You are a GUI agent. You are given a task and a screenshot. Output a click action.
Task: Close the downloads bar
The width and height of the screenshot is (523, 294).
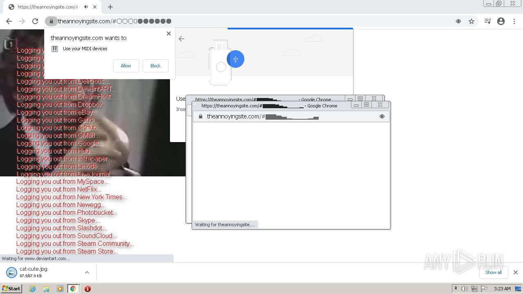tap(516, 272)
